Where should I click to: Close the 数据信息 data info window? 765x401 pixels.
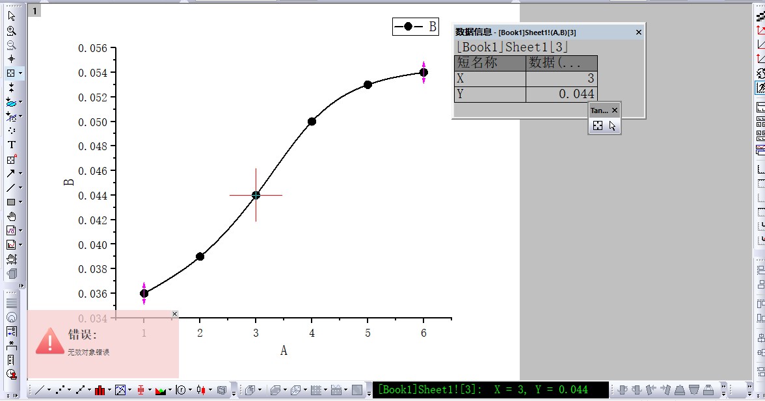pos(638,32)
